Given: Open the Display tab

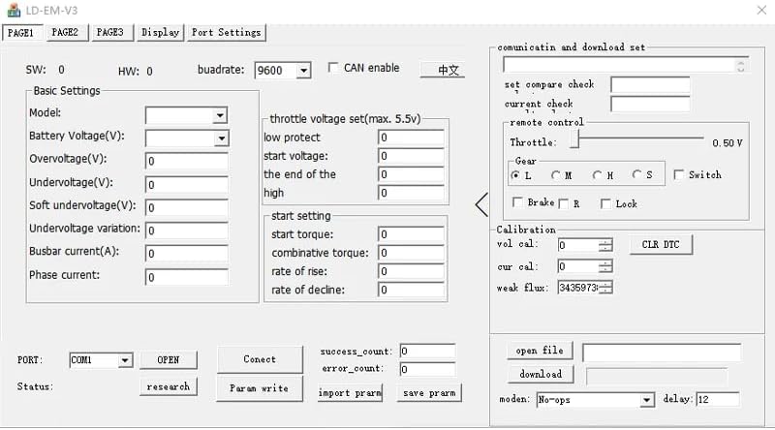Looking at the screenshot, I should point(161,33).
